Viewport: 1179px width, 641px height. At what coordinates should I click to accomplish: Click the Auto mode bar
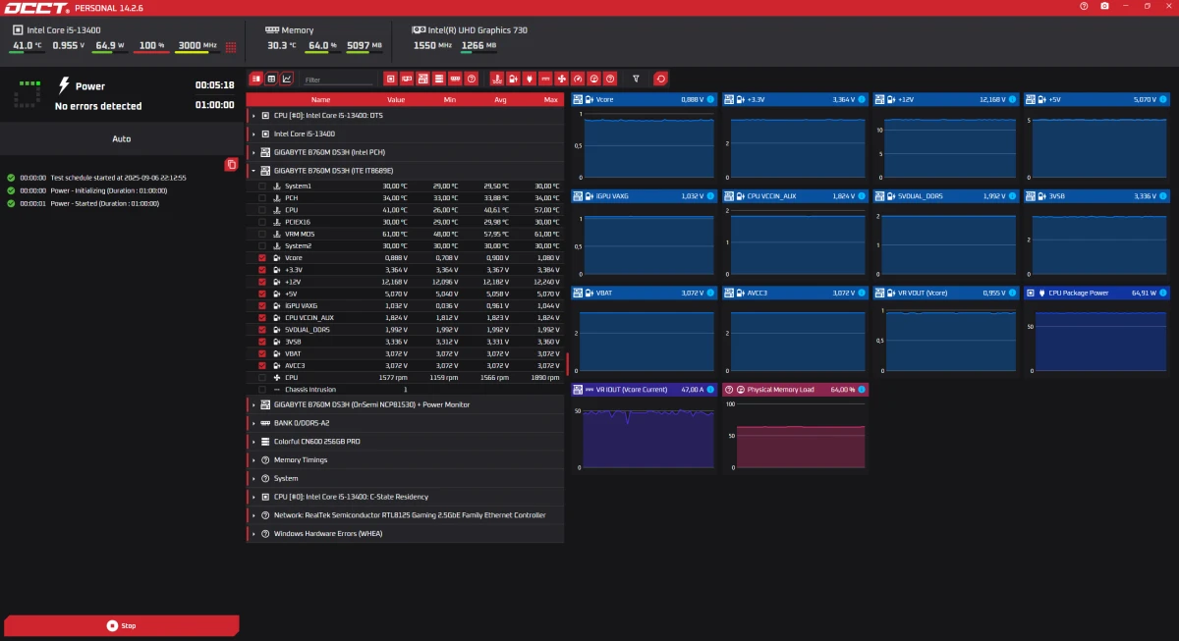coord(122,138)
